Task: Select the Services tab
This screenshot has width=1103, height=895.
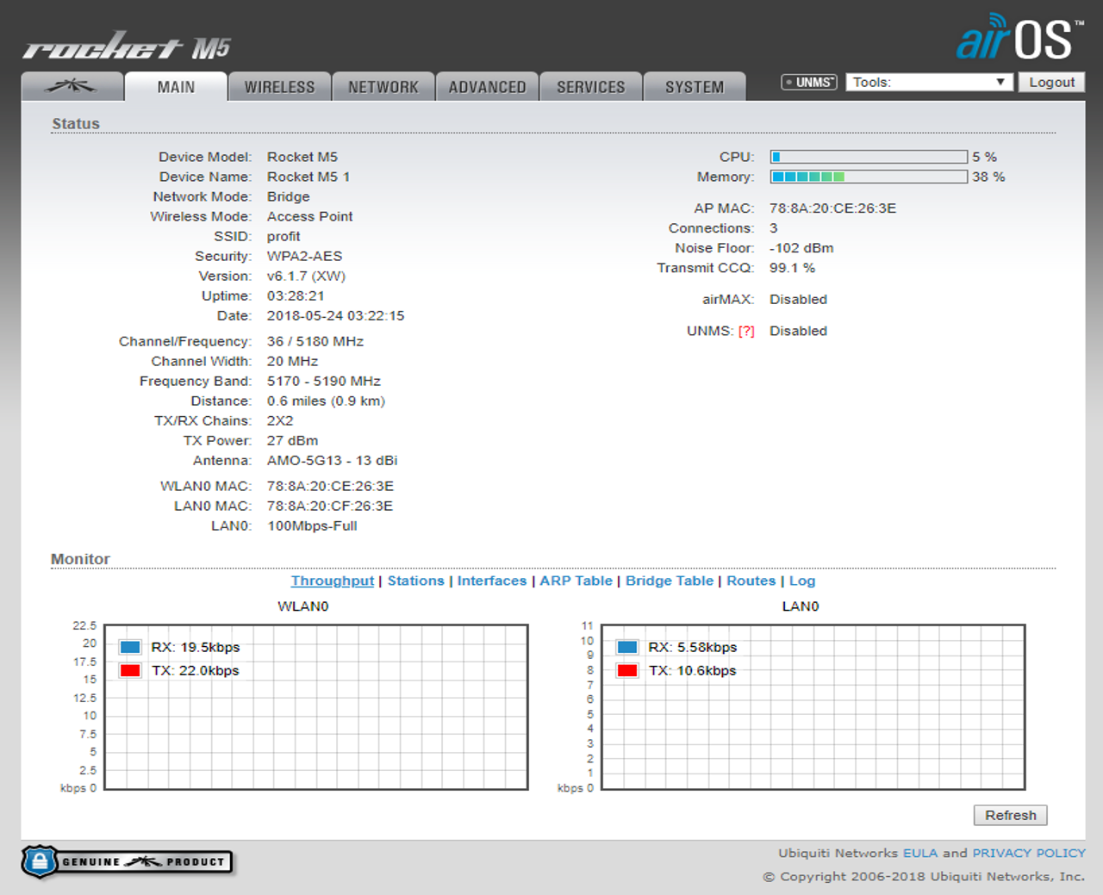Action: pyautogui.click(x=590, y=87)
